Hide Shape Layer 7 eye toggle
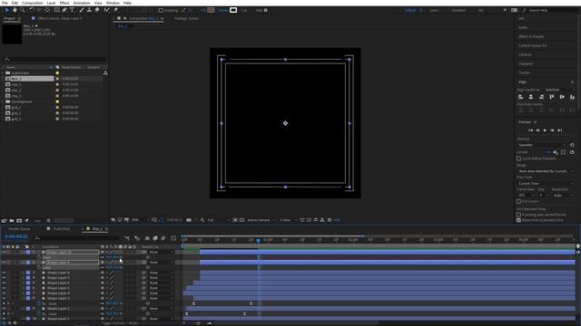Image resolution: width=581 pixels, height=326 pixels. coord(4,278)
